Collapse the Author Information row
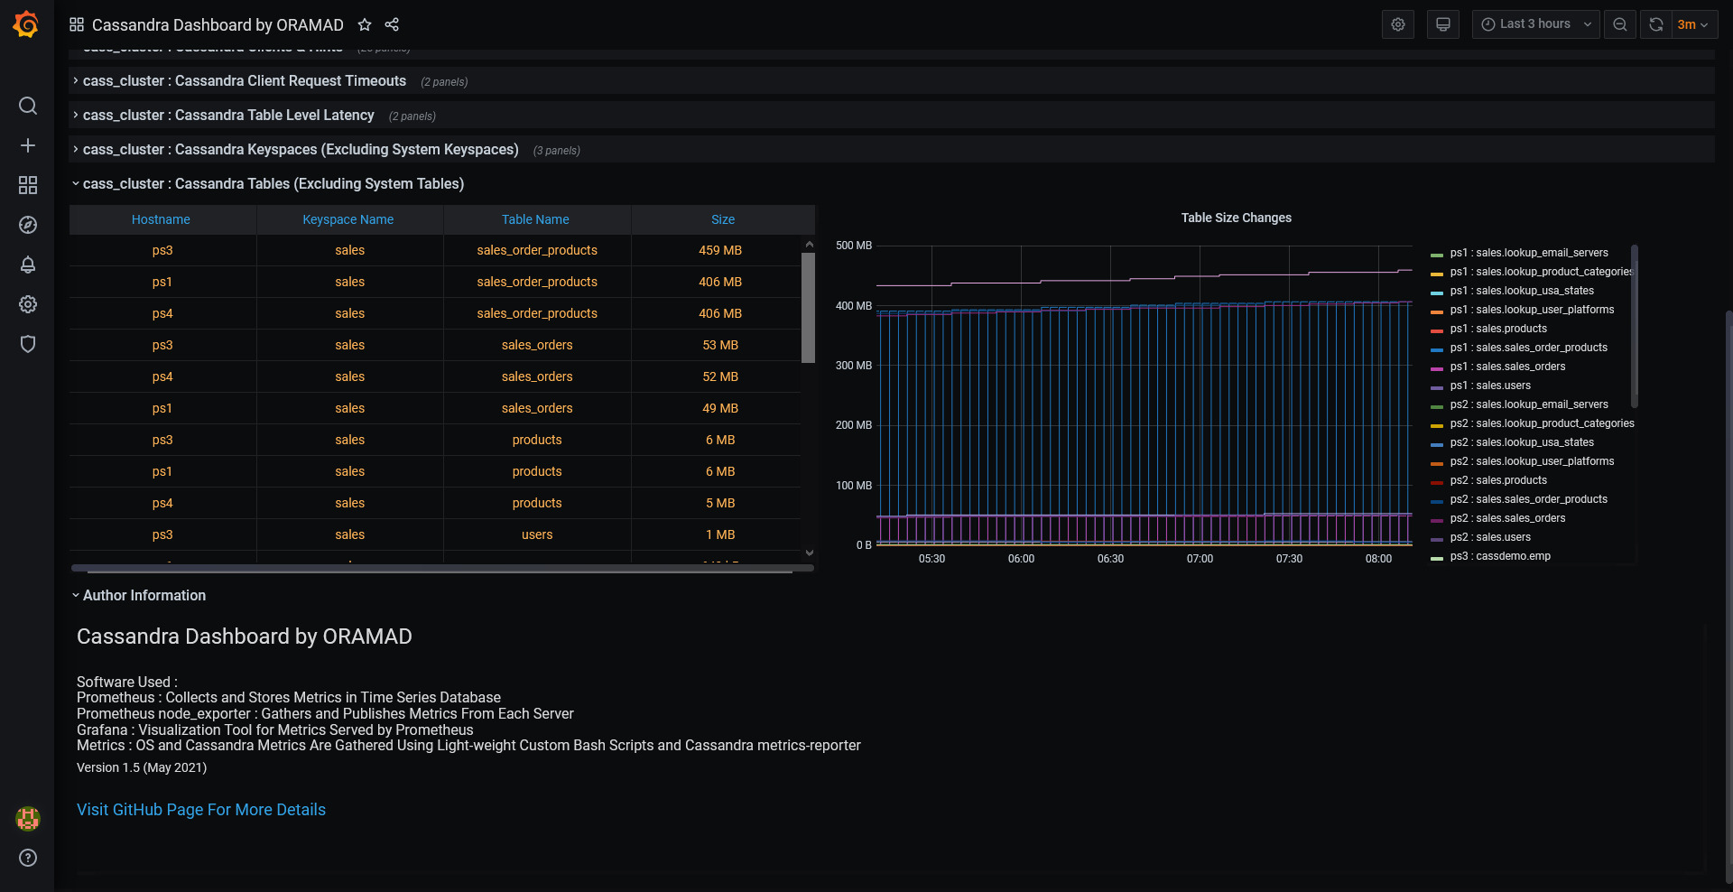The image size is (1733, 892). click(x=144, y=596)
